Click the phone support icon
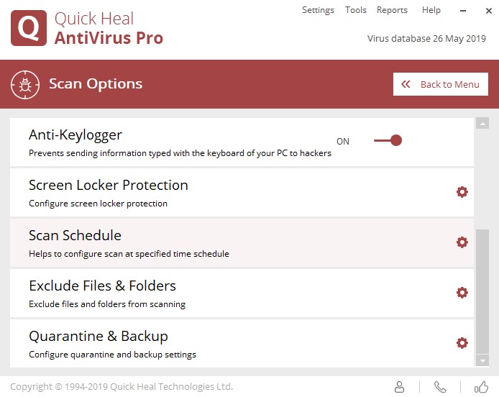 (x=441, y=387)
